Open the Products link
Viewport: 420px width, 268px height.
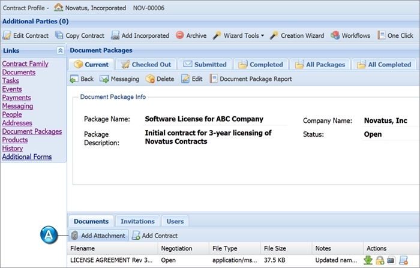click(15, 140)
